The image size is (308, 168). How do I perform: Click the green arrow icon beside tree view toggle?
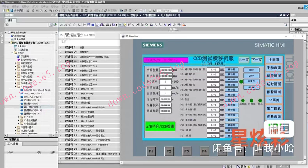tap(55, 25)
